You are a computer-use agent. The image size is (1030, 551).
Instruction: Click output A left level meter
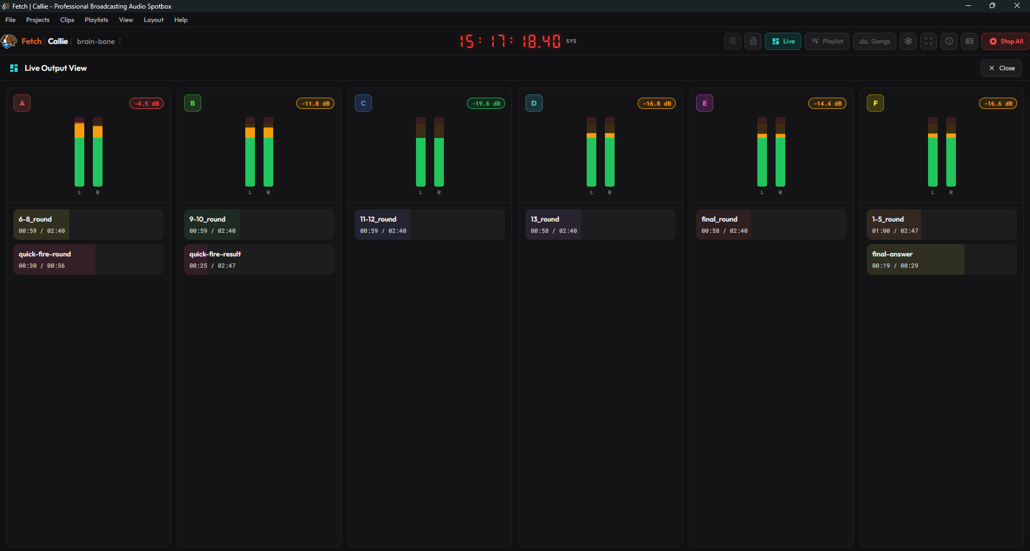coord(79,152)
